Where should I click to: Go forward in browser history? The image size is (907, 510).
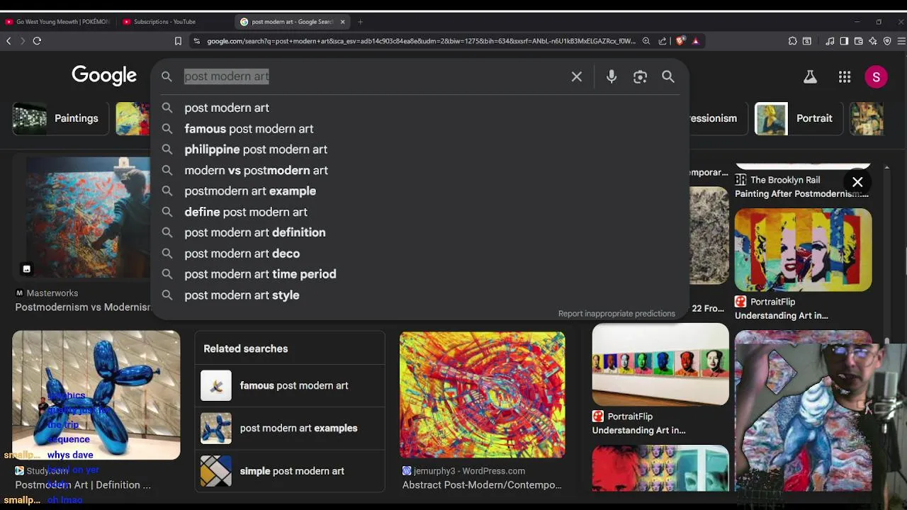pyautogui.click(x=22, y=41)
